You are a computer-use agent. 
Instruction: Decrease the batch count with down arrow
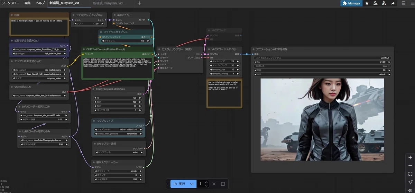pyautogui.click(x=206, y=186)
